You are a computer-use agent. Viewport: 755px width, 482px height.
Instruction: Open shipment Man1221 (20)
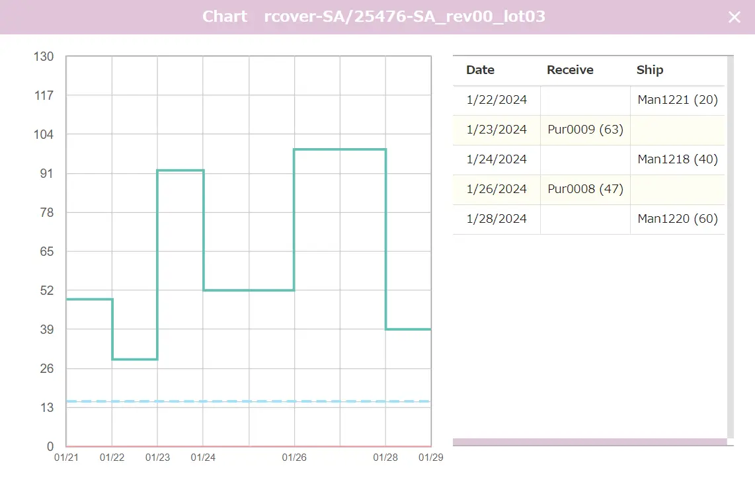tap(677, 100)
